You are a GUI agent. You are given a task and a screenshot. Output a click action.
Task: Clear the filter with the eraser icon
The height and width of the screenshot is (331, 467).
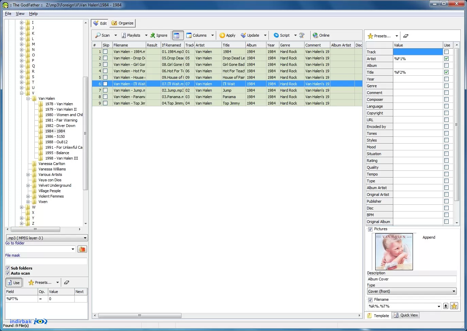point(67,282)
